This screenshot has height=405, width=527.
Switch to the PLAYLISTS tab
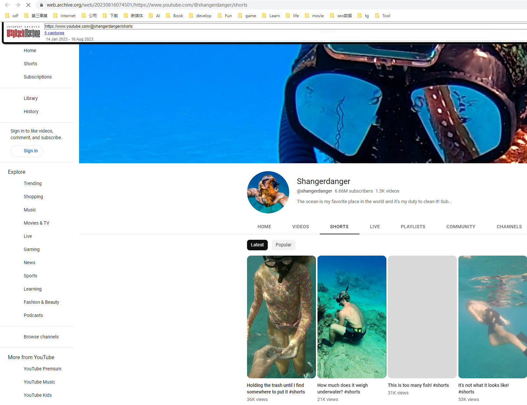413,227
